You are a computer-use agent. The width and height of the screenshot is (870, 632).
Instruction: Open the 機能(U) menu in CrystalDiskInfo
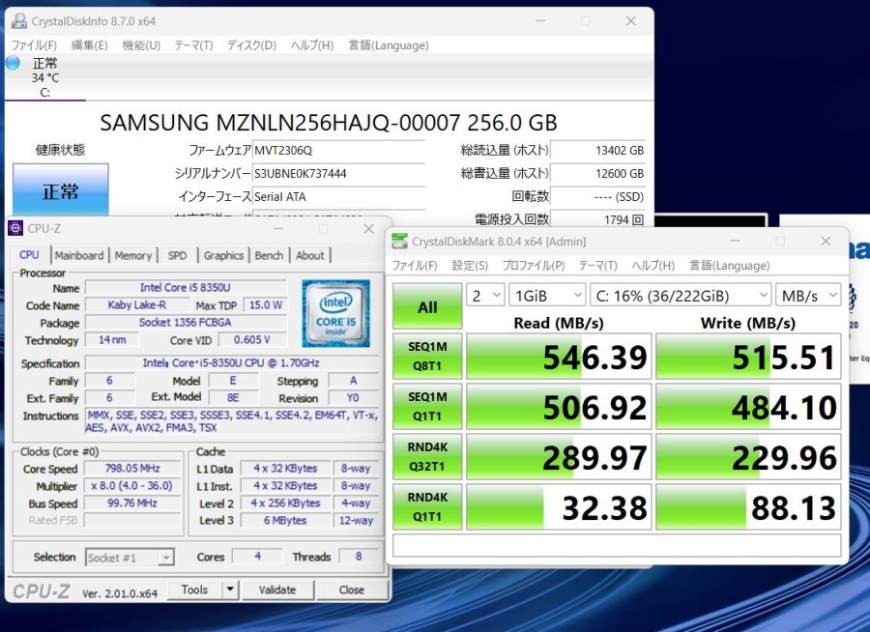tap(141, 45)
